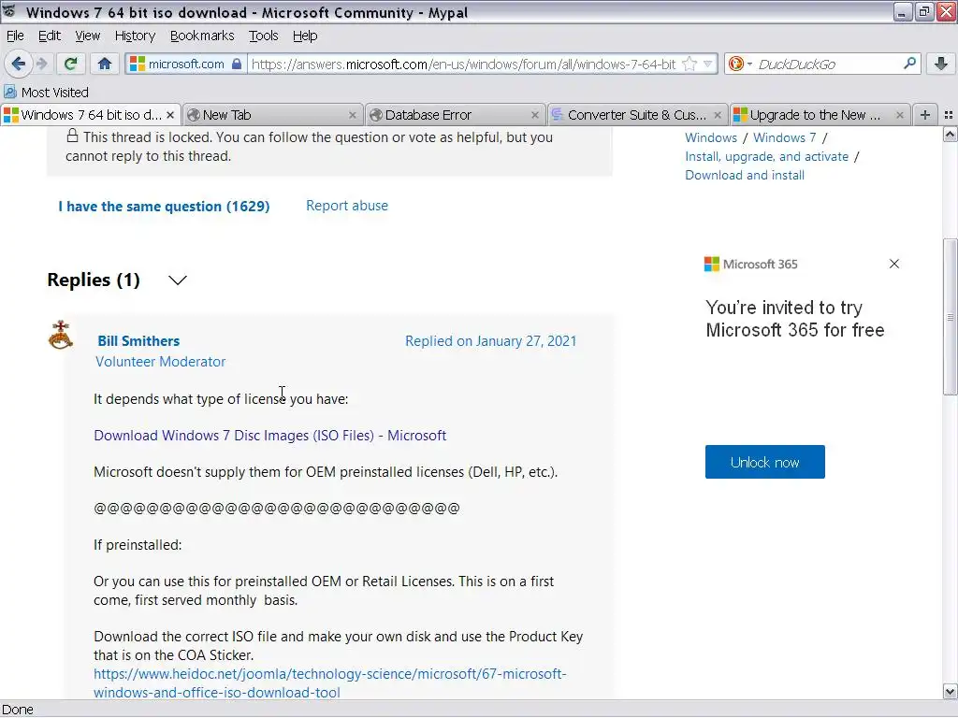Click the address bar URL field
Image resolution: width=958 pixels, height=718 pixels.
point(463,64)
